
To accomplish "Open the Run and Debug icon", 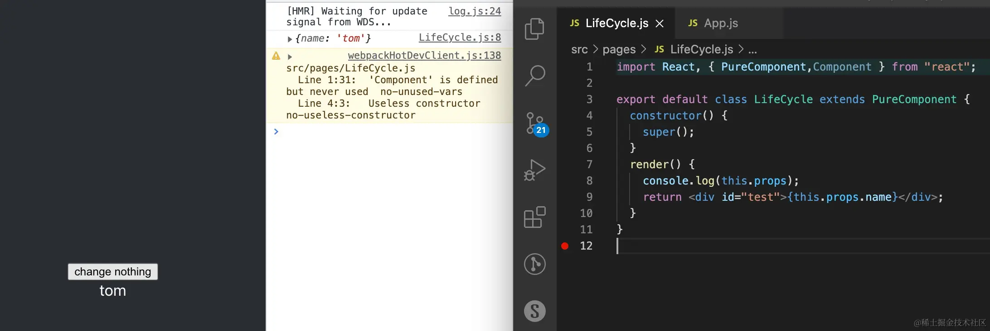I will [534, 170].
